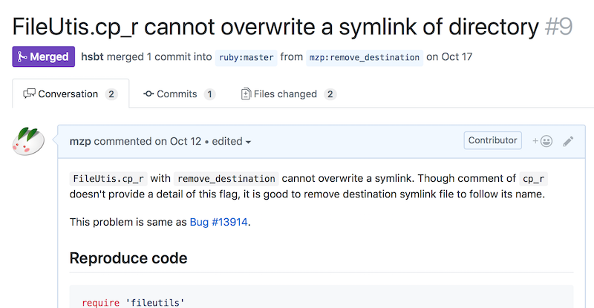
Task: Select the Conversation tab
Action: pos(71,94)
